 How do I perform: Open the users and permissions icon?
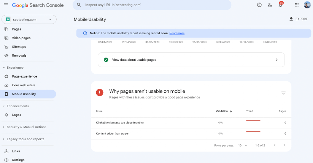coord(270,5)
